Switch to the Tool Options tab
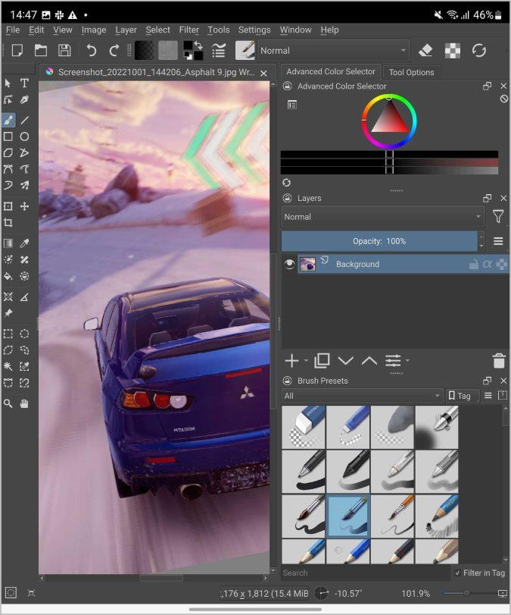The image size is (511, 615). tap(412, 72)
